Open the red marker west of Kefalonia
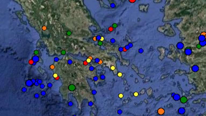 pos(31,62)
